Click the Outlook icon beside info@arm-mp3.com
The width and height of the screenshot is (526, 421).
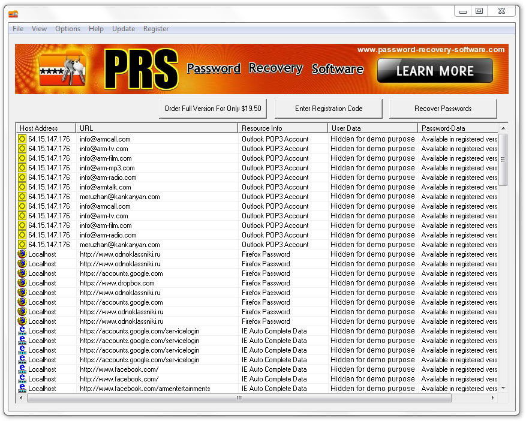tap(22, 168)
